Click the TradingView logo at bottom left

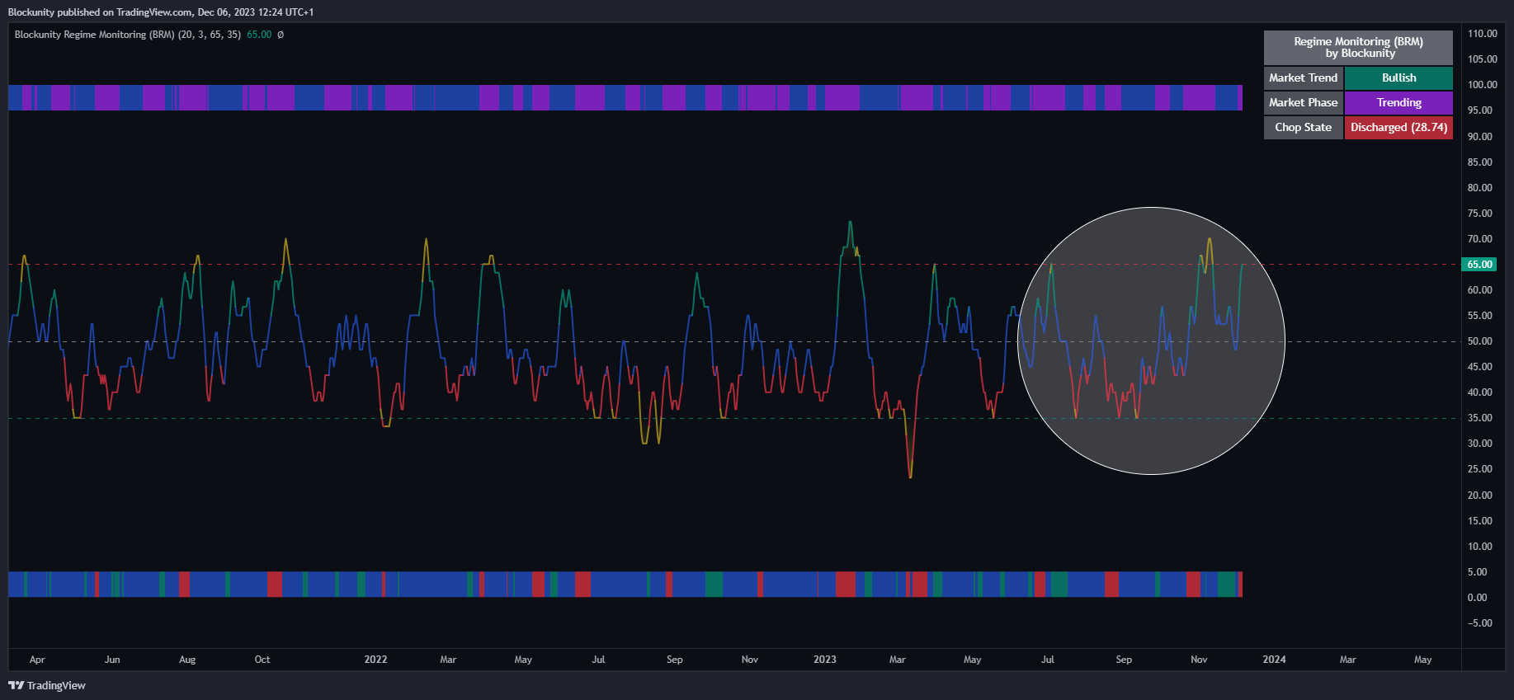(47, 685)
